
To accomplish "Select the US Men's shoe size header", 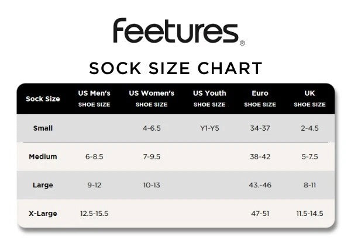I will (94, 99).
